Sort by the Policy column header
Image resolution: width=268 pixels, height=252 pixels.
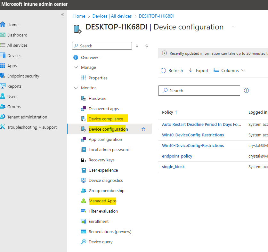170,112
